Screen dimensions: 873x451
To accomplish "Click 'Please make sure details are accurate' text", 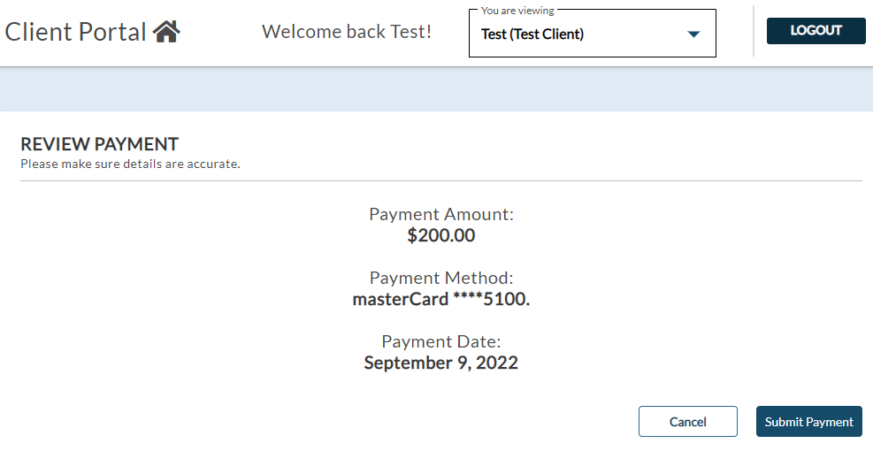I will coord(130,164).
